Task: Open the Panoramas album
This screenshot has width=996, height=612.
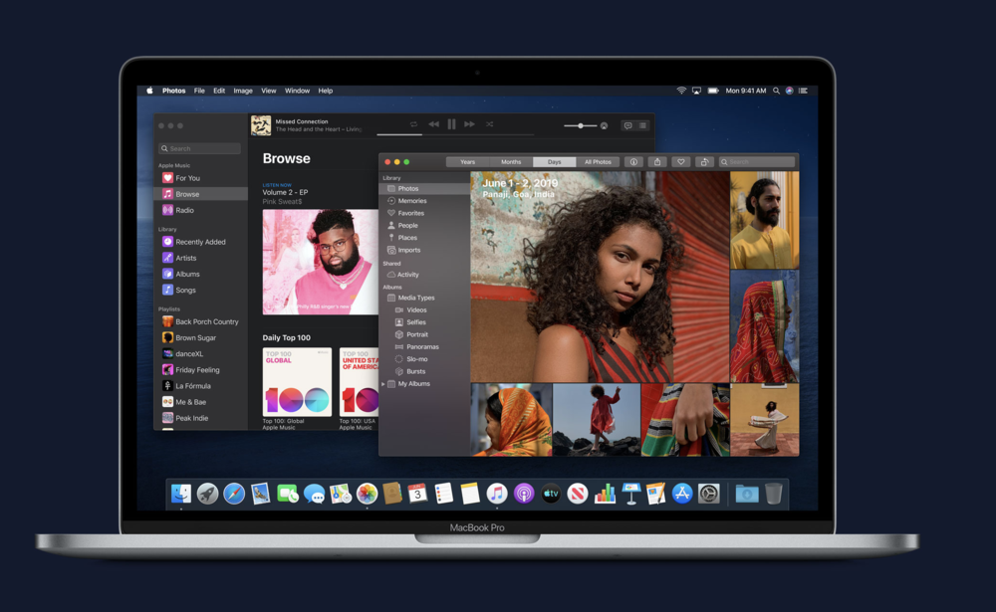Action: [424, 346]
